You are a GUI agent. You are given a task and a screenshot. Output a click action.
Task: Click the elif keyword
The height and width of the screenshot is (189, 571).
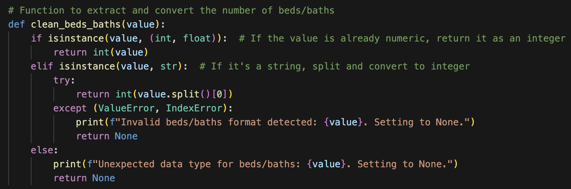(42, 66)
